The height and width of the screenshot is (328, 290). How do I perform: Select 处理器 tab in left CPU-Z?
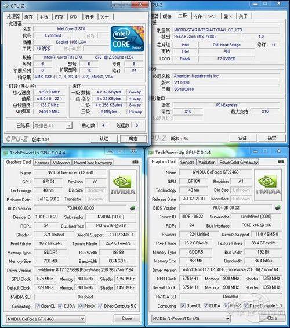pyautogui.click(x=13, y=16)
